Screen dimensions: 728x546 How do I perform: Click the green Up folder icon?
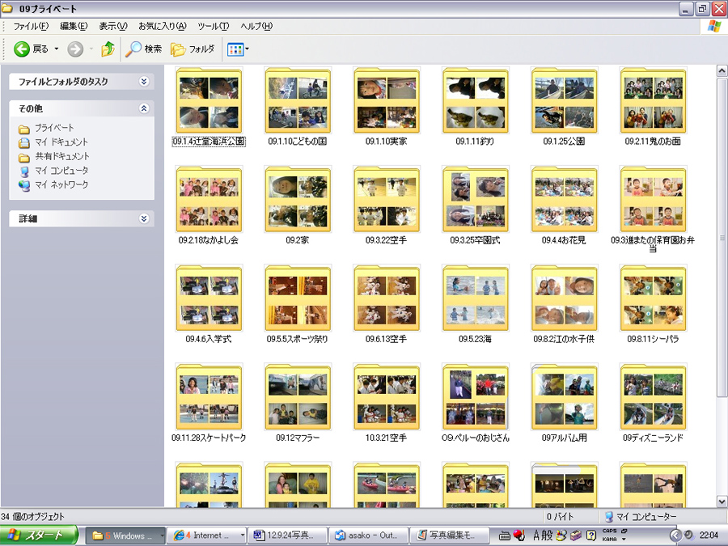(x=108, y=49)
